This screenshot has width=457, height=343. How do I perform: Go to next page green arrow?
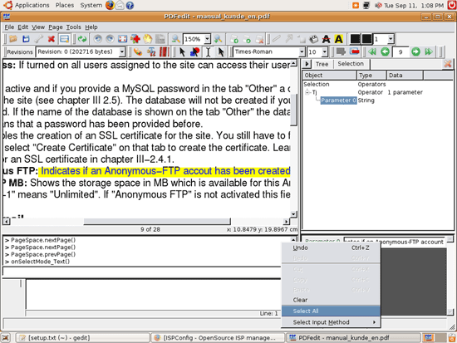[415, 52]
